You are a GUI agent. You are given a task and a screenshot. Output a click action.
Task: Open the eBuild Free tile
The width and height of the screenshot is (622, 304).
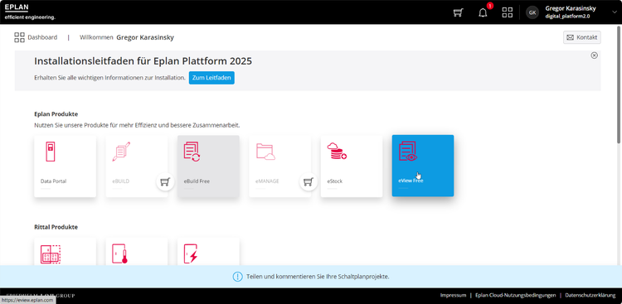208,166
